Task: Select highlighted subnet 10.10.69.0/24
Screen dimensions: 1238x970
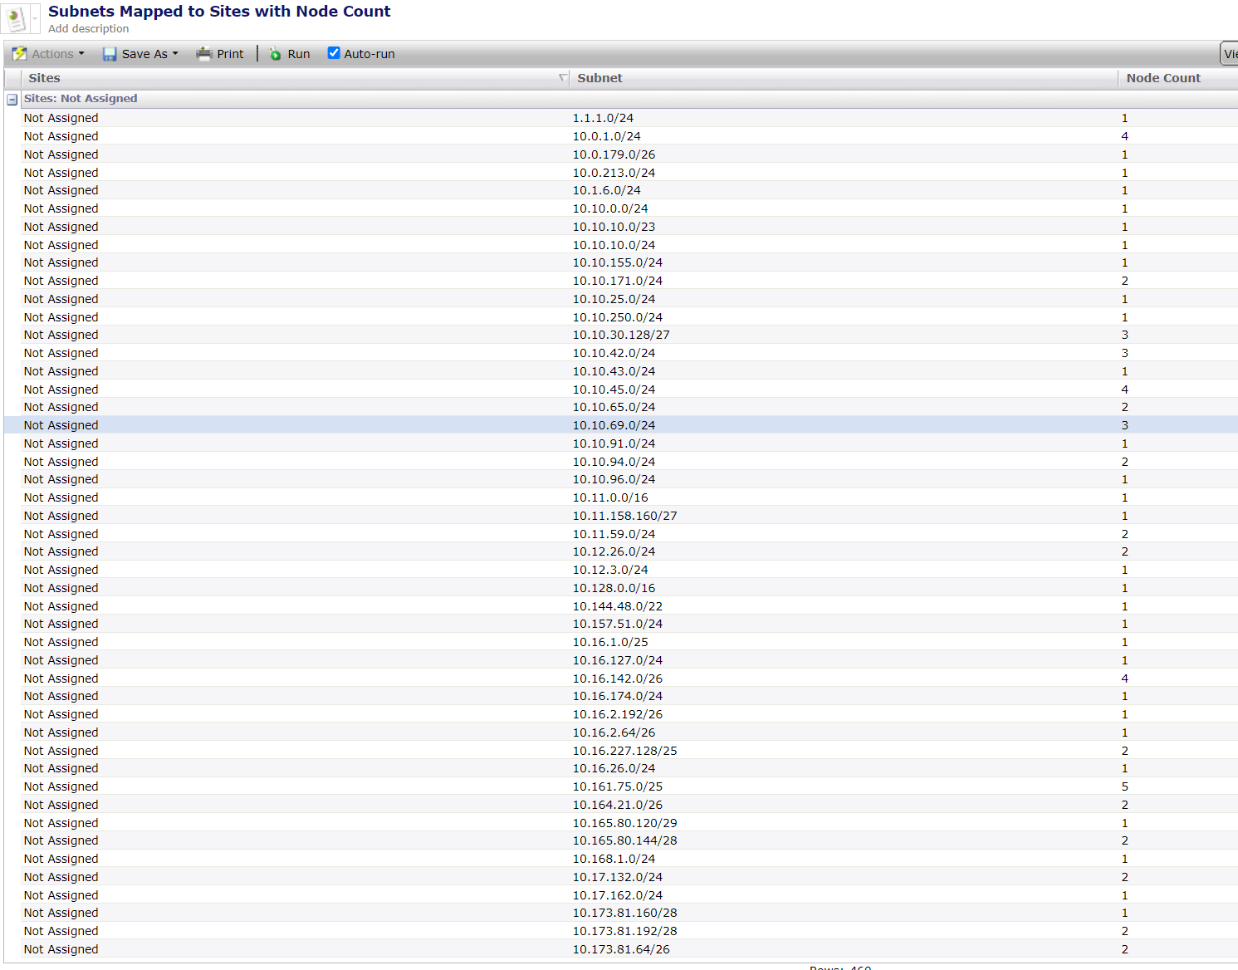Action: click(x=614, y=425)
